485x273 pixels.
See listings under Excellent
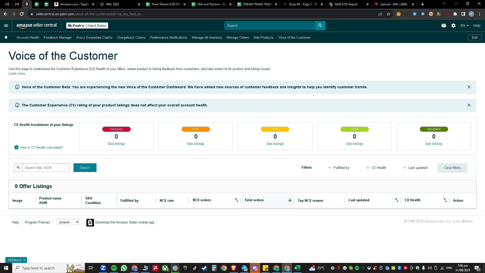point(434,144)
